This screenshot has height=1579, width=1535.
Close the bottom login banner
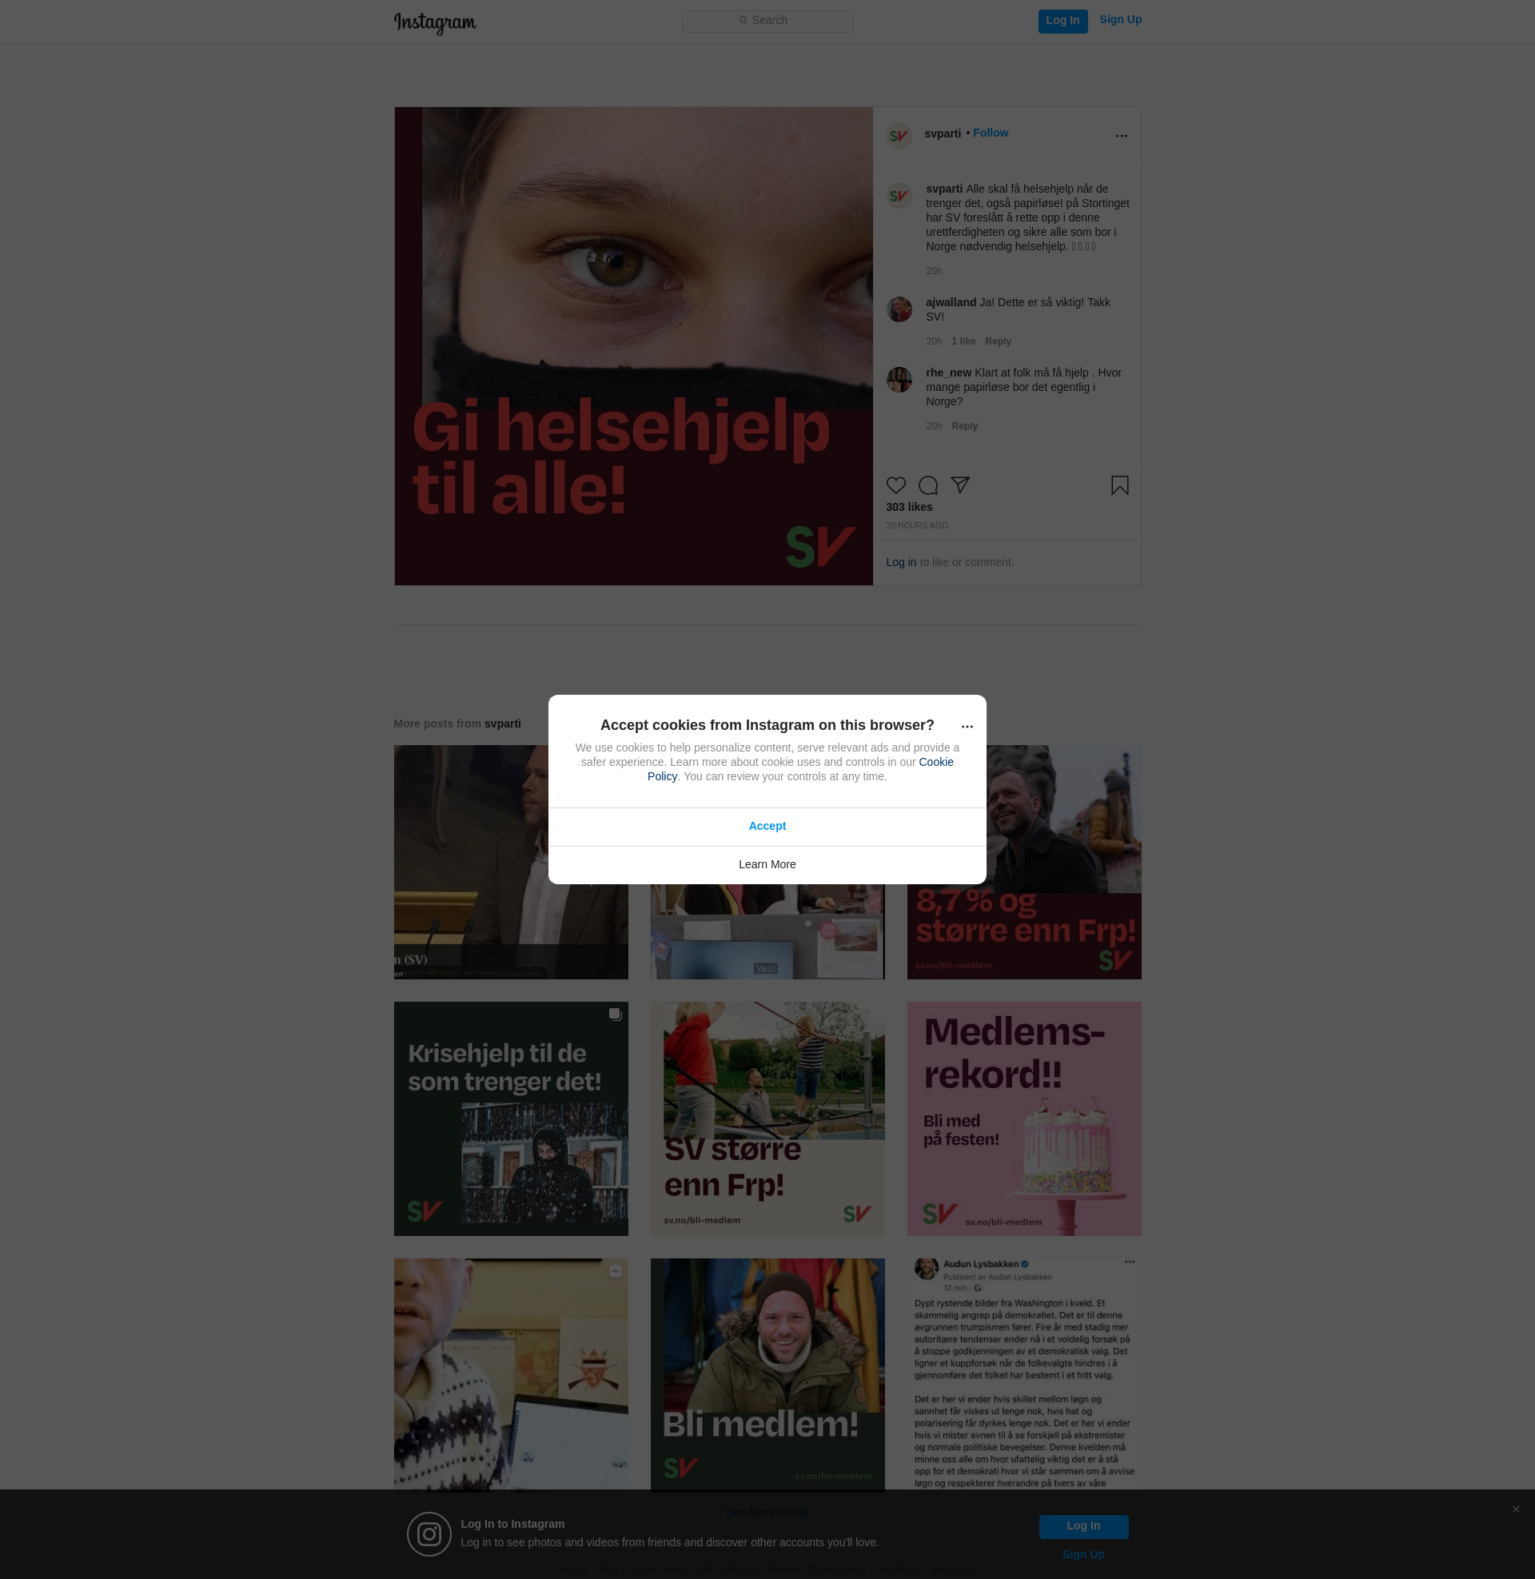(1516, 1509)
